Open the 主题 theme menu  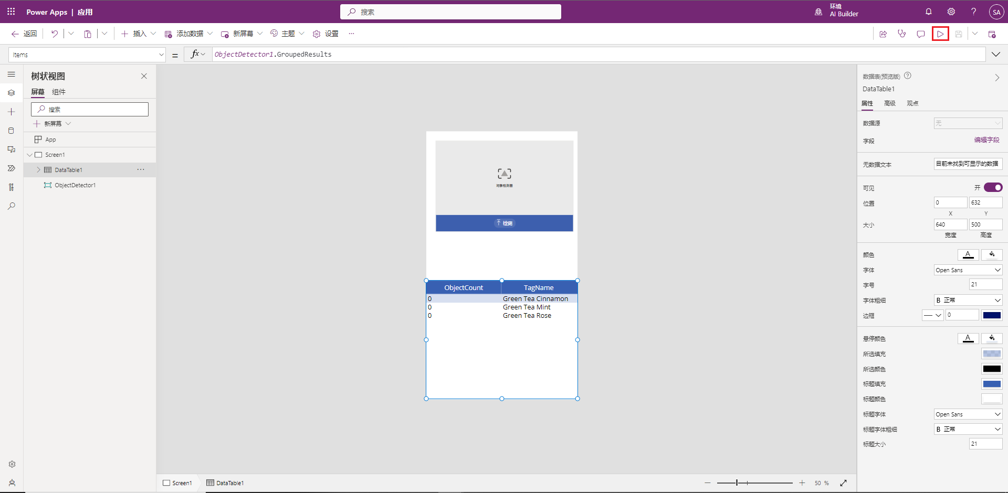[287, 34]
